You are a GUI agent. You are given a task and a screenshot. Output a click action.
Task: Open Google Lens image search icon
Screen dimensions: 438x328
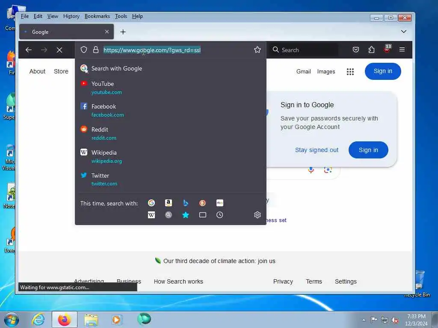coord(328,170)
